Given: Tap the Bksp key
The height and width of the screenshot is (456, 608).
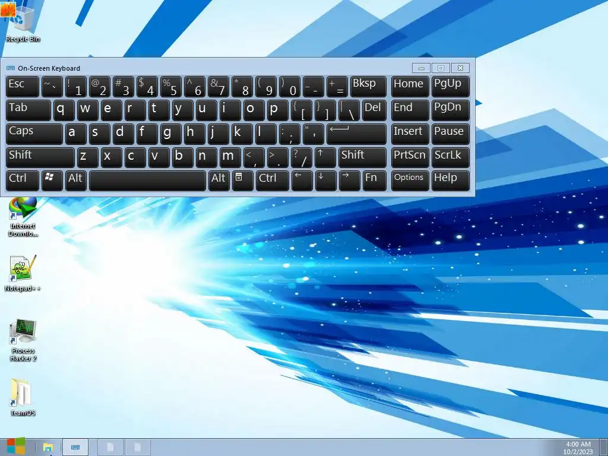Looking at the screenshot, I should (368, 87).
